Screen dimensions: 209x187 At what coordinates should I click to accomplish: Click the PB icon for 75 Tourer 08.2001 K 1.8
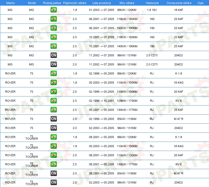53,137
